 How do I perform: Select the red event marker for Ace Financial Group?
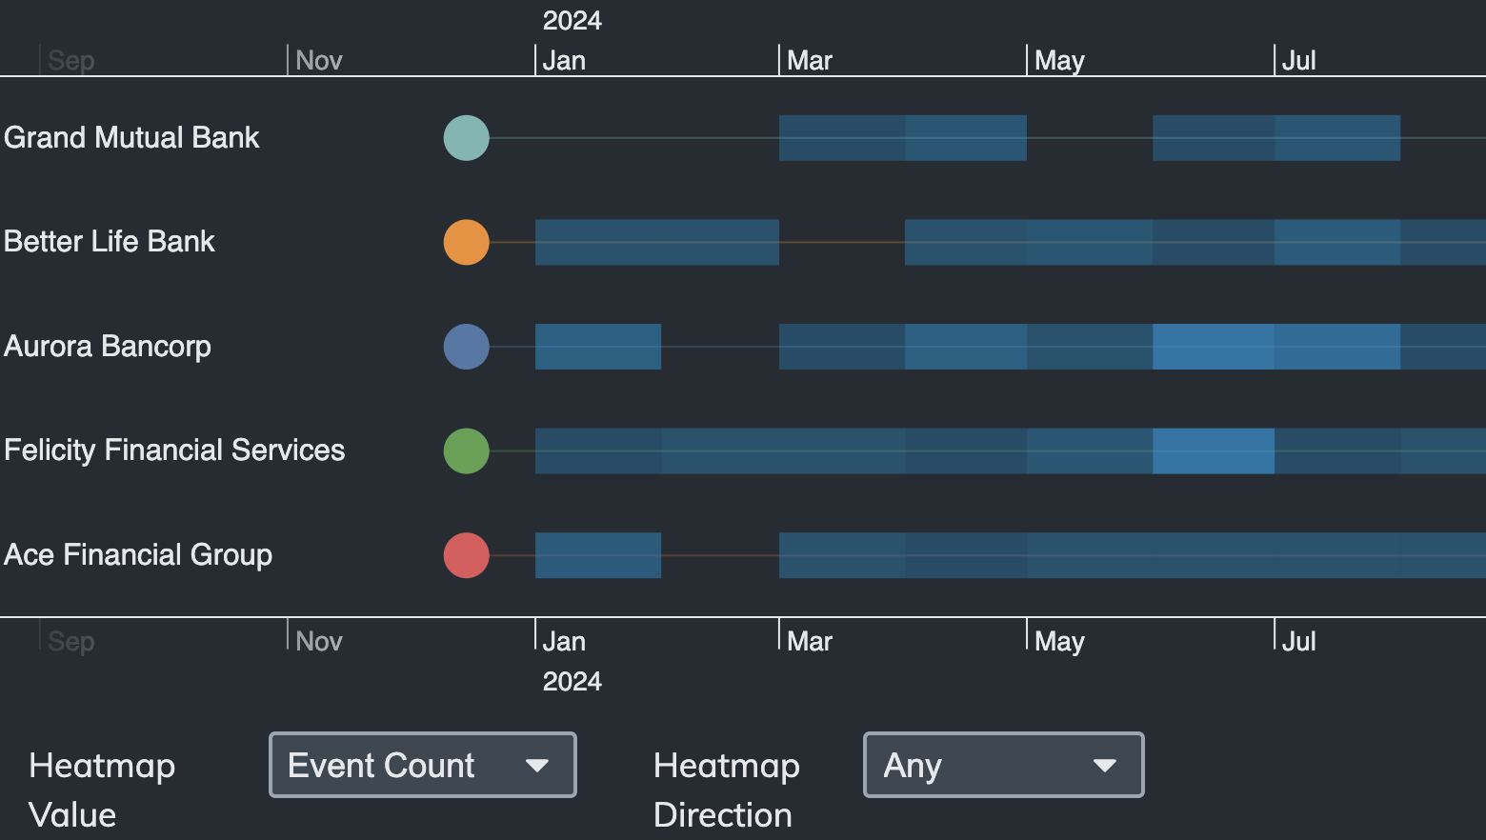click(466, 555)
